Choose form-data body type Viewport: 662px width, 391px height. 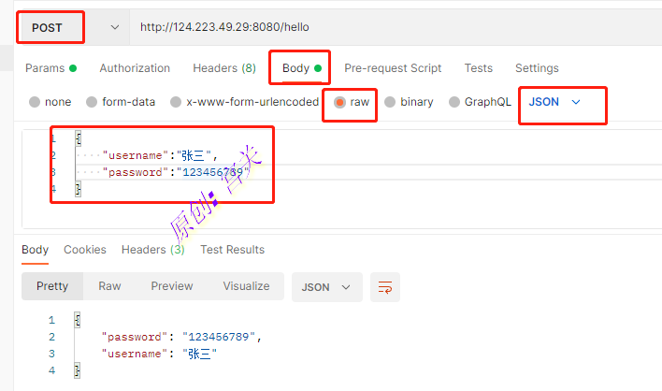(121, 102)
